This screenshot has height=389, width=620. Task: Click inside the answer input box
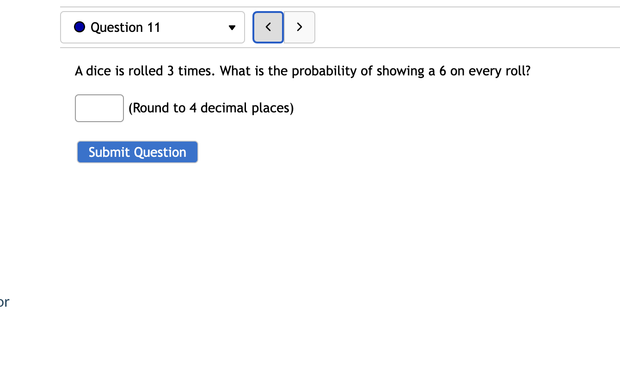[x=99, y=108]
